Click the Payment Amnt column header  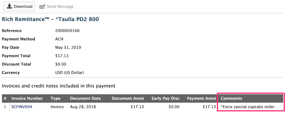pyautogui.click(x=201, y=98)
